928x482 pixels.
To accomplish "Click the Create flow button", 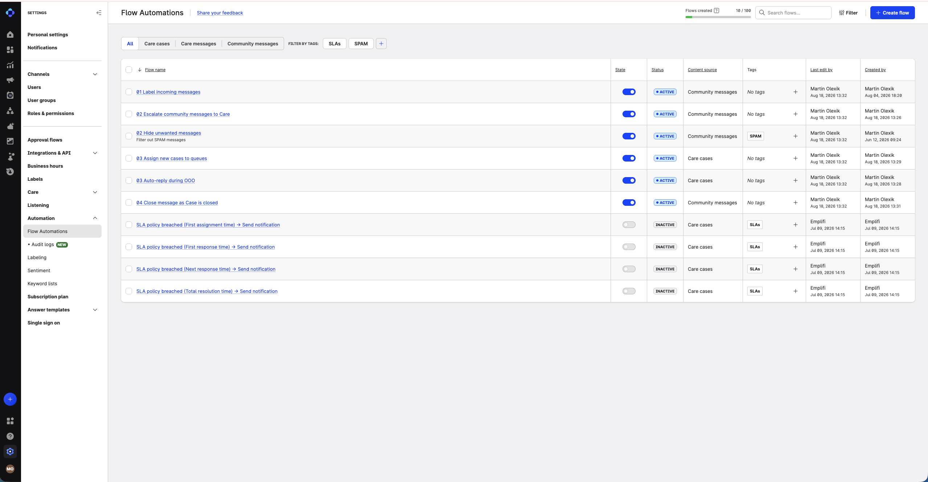I will pyautogui.click(x=892, y=13).
